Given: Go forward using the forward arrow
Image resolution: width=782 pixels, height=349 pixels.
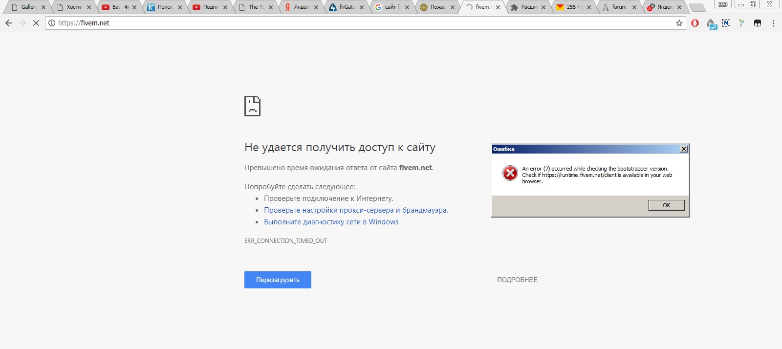Looking at the screenshot, I should click(22, 23).
